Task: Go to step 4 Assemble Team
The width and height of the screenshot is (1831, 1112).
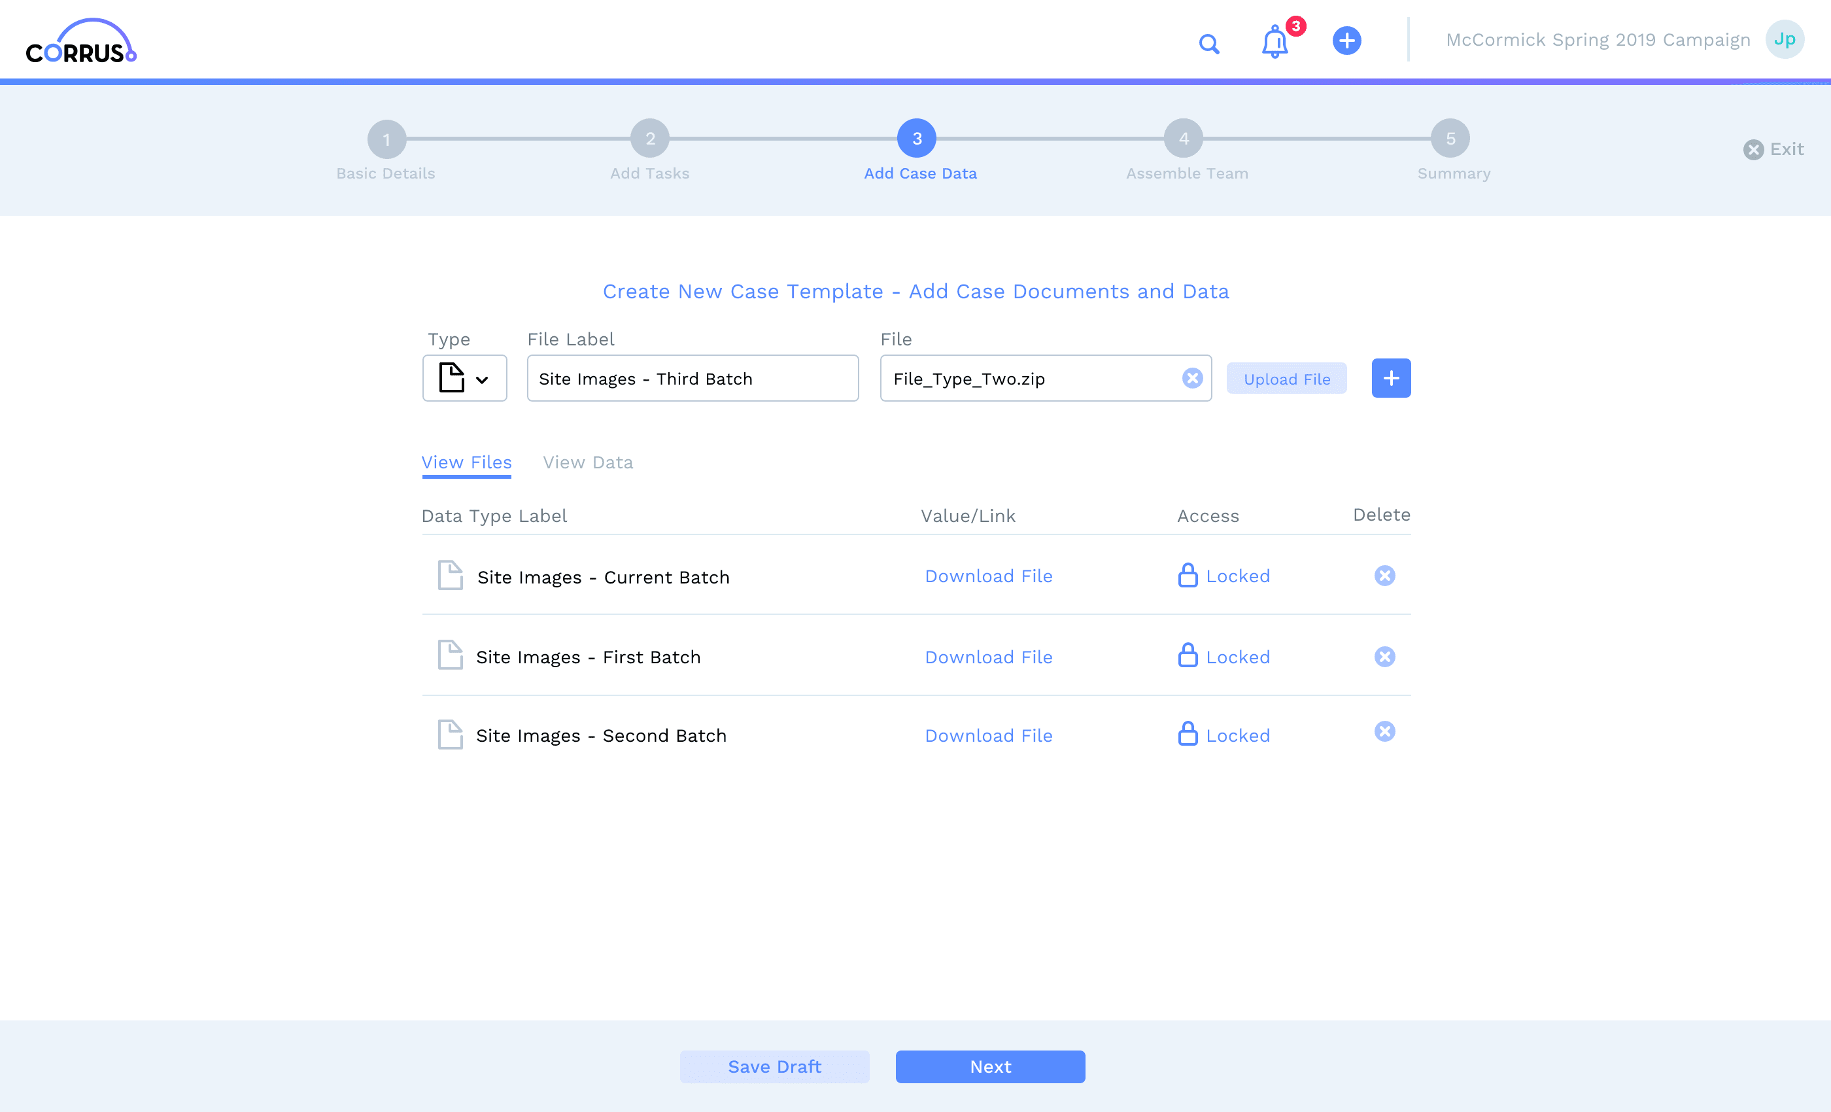Action: coord(1183,139)
